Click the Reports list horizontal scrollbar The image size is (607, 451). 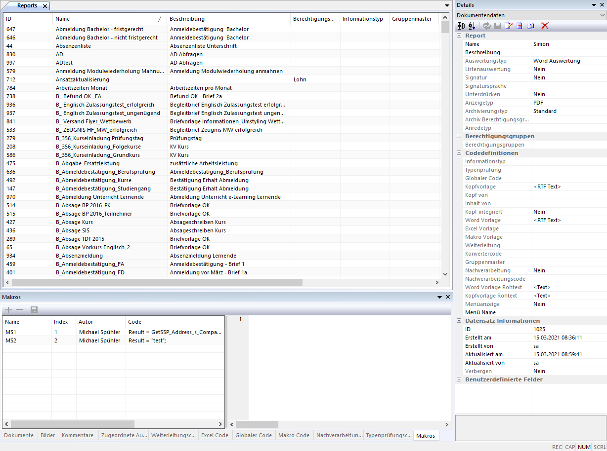coord(157,283)
